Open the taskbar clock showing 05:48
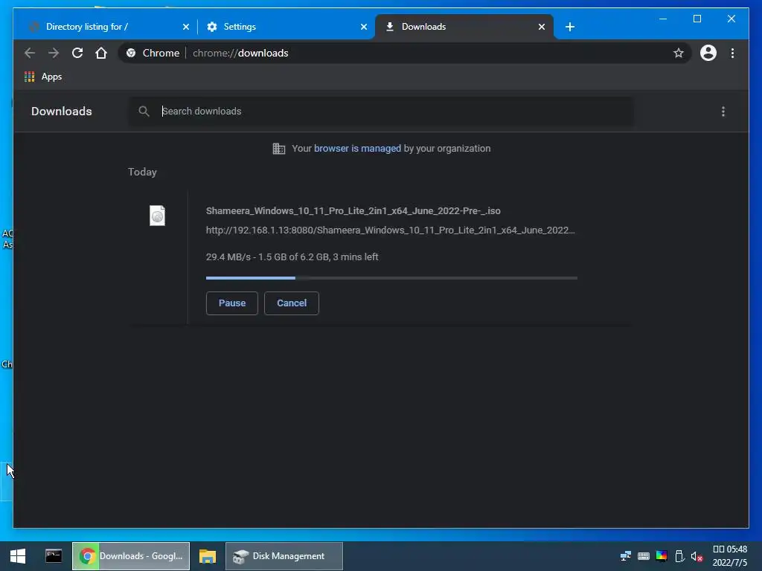 730,556
